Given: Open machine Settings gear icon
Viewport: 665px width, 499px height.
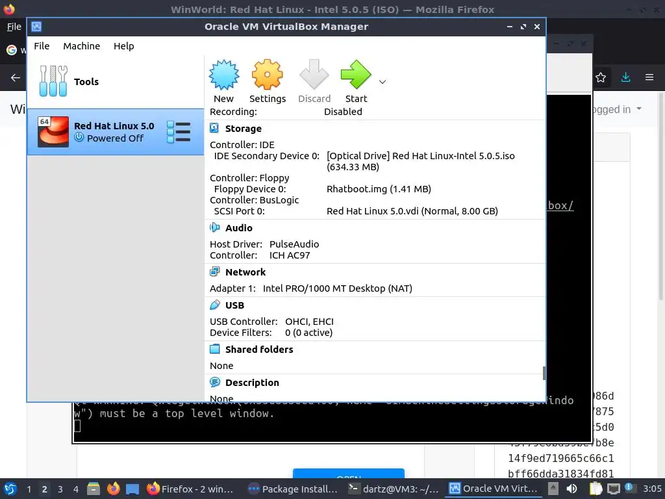Looking at the screenshot, I should [267, 75].
